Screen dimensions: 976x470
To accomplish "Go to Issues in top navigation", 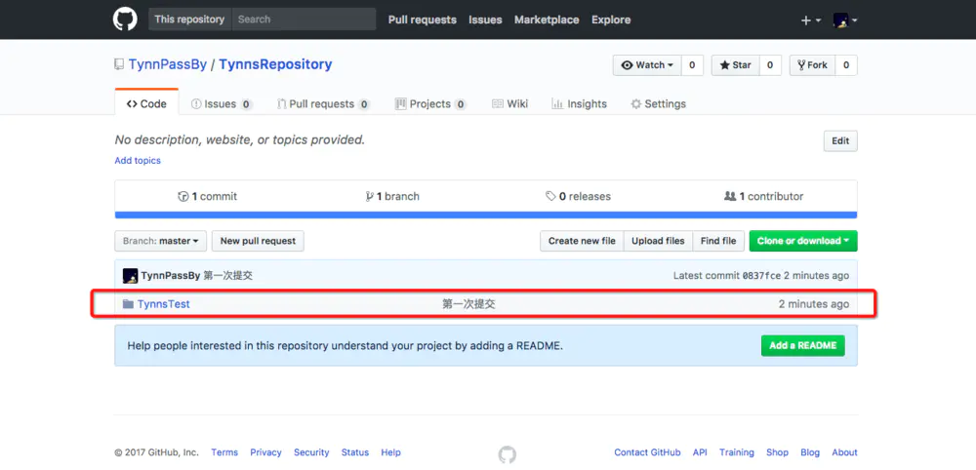I will coord(485,20).
